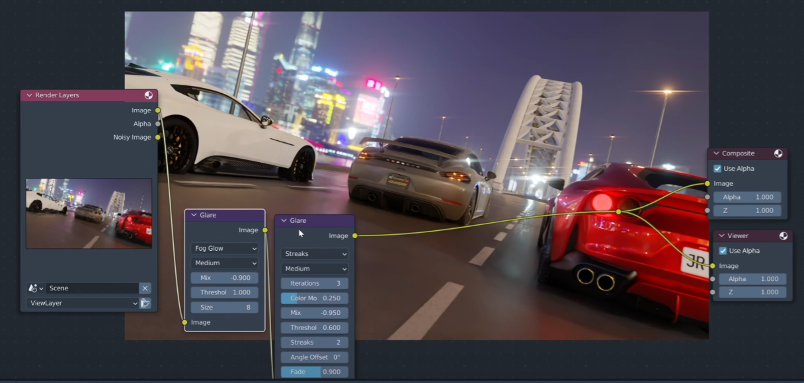Click the Viewer Z input socket

pyautogui.click(x=713, y=292)
